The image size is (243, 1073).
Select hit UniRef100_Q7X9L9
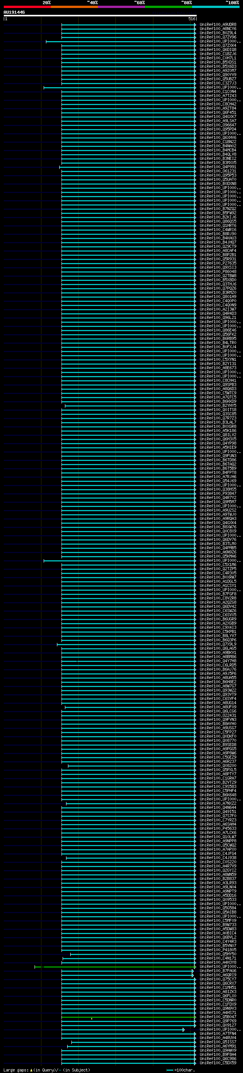[218, 644]
